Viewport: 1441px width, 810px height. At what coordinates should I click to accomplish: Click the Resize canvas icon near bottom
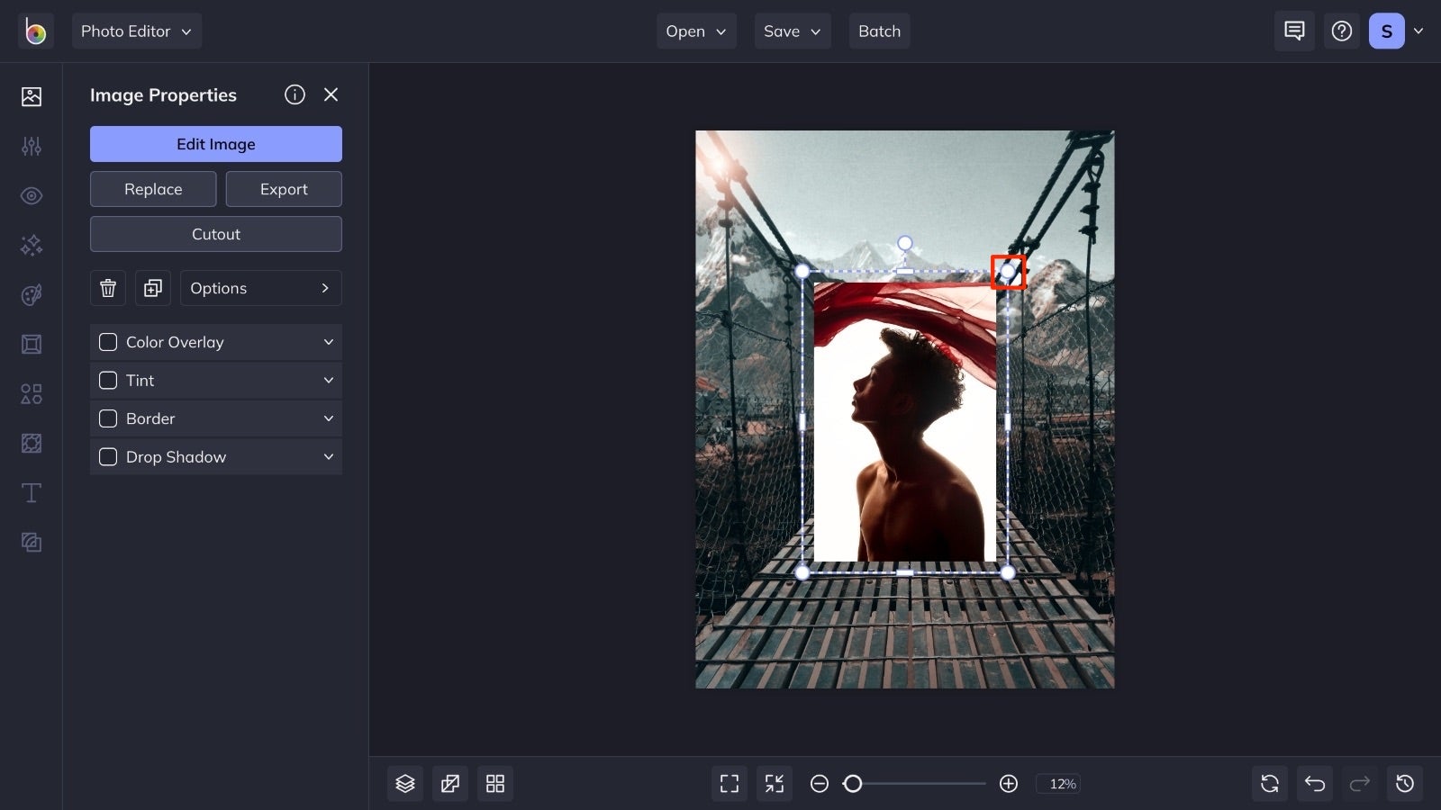[x=450, y=783]
